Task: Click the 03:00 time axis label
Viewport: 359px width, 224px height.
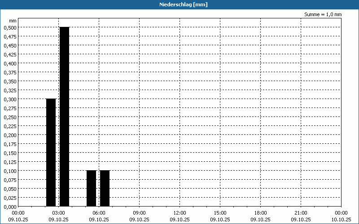Action: tap(58, 213)
